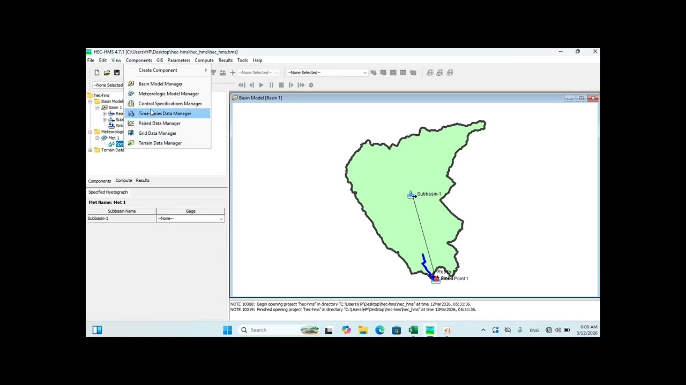The height and width of the screenshot is (385, 686).
Task: Open the GIS menu
Action: click(x=160, y=60)
